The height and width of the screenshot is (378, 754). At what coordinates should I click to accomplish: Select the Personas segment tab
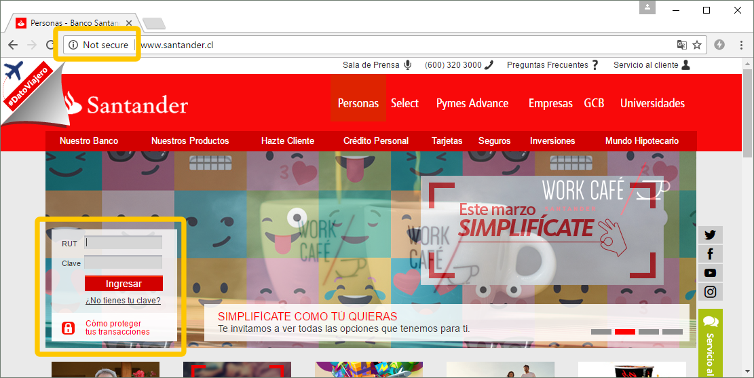tap(358, 103)
